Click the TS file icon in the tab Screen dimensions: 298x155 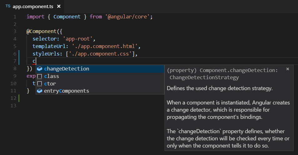(x=8, y=6)
